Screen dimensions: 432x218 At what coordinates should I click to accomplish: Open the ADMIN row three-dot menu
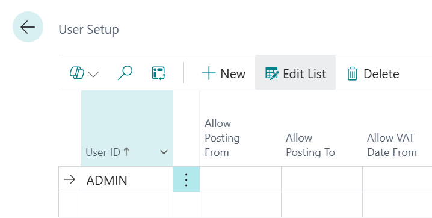(x=187, y=179)
